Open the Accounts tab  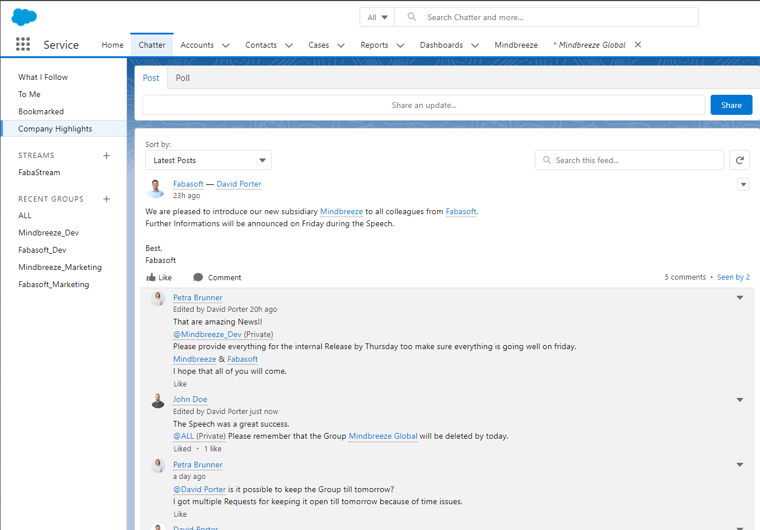click(197, 45)
